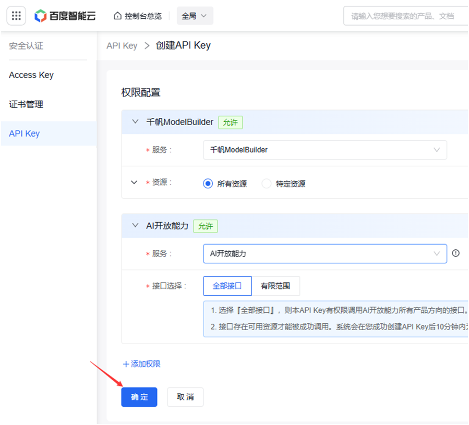Click the 允许 tag next to 千帆ModelBuilder
Viewport: 469px width, 425px height.
[x=230, y=123]
